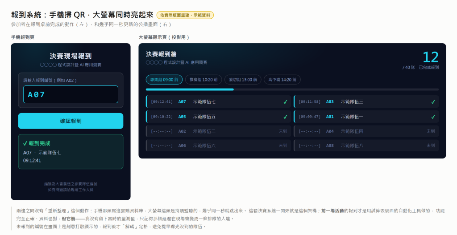The image size is (457, 235).
Task: Click the 手機報到頁 section label
Action: tap(23, 37)
